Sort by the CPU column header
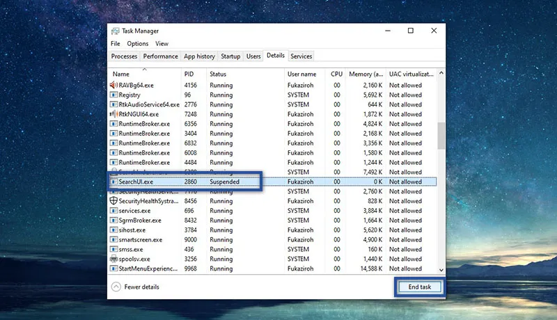Viewport: 557px width, 320px height. point(336,74)
